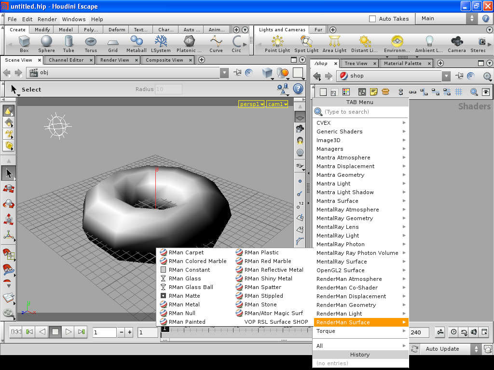Add an Environment Light
The width and height of the screenshot is (494, 370).
(397, 44)
